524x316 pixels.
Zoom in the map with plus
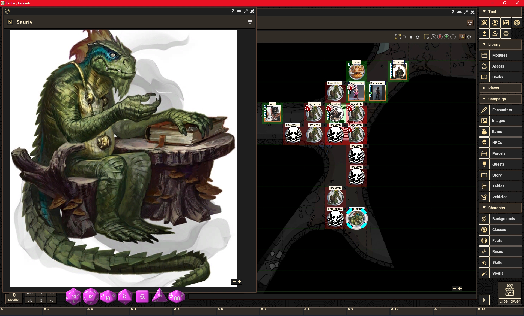pos(460,288)
